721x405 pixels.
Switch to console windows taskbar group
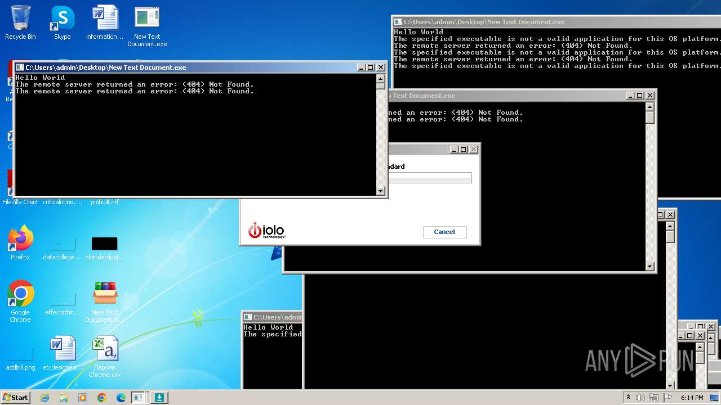pyautogui.click(x=139, y=398)
